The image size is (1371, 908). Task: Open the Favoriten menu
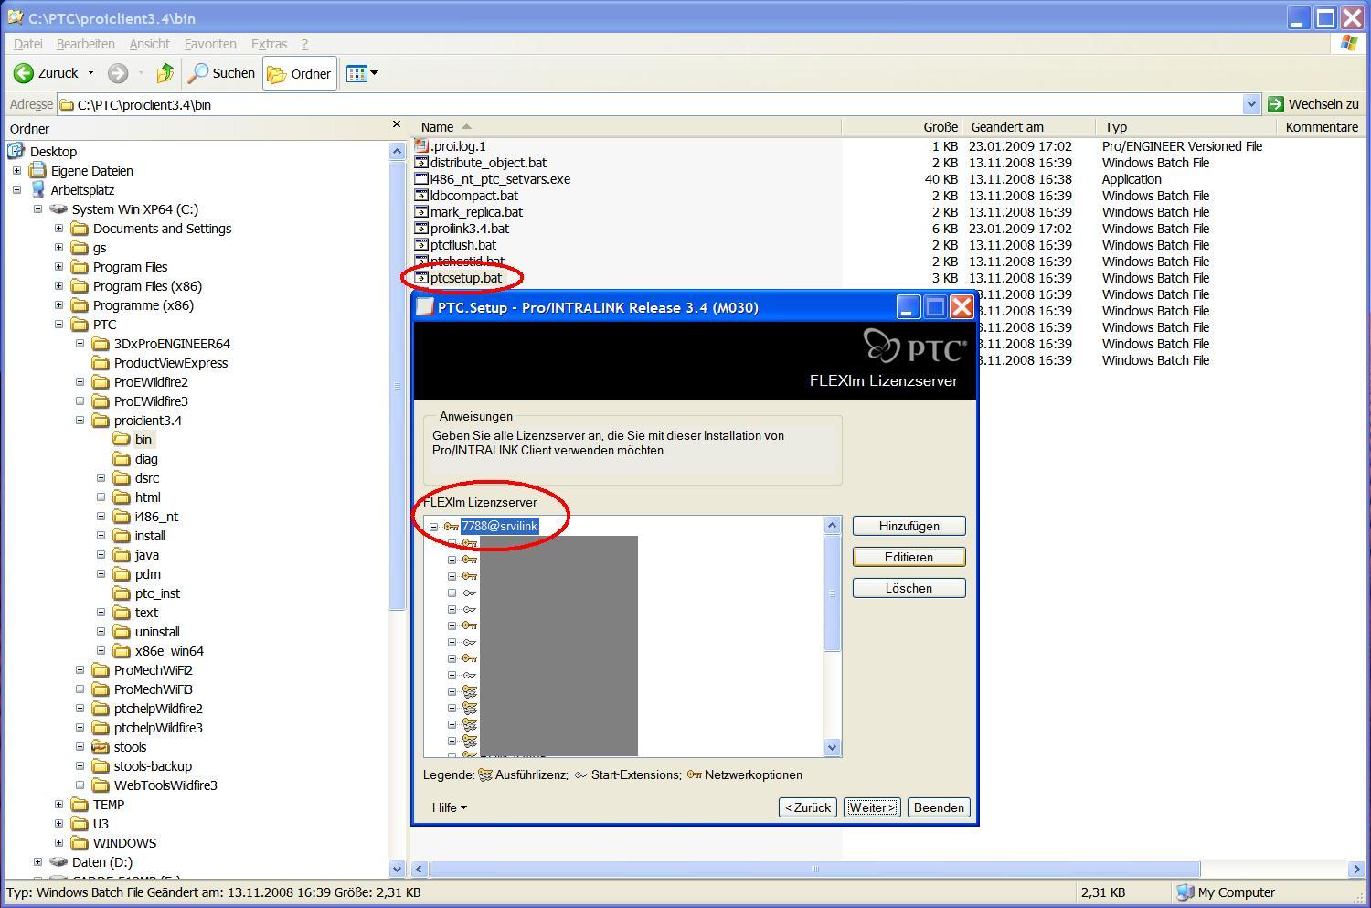[x=210, y=44]
